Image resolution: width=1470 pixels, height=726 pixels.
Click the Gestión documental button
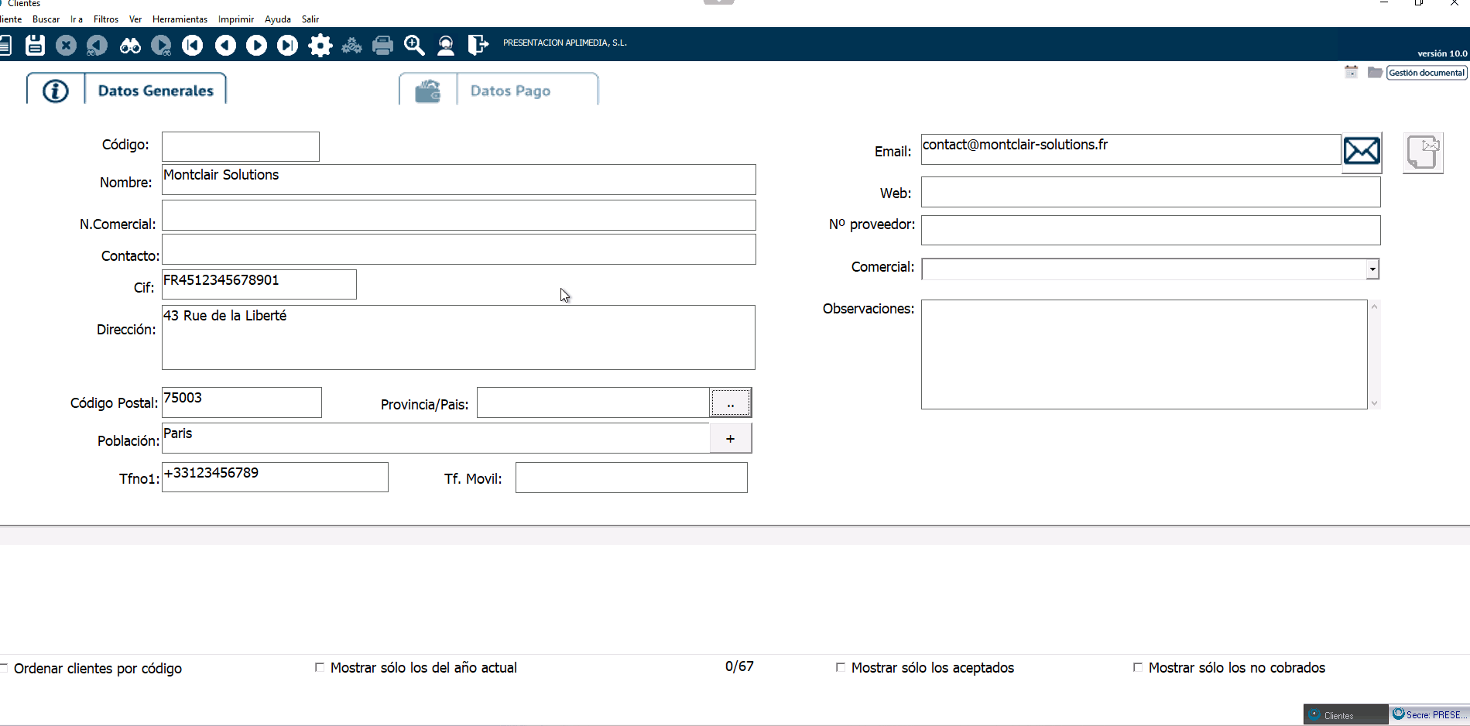pyautogui.click(x=1426, y=73)
